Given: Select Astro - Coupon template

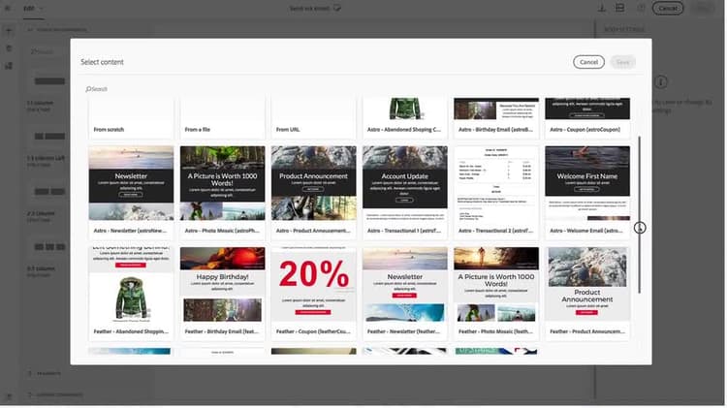Looking at the screenshot, I should pyautogui.click(x=587, y=118).
